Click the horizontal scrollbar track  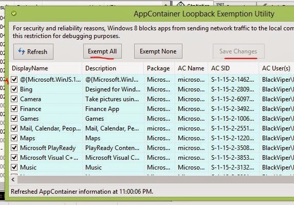click(x=156, y=180)
